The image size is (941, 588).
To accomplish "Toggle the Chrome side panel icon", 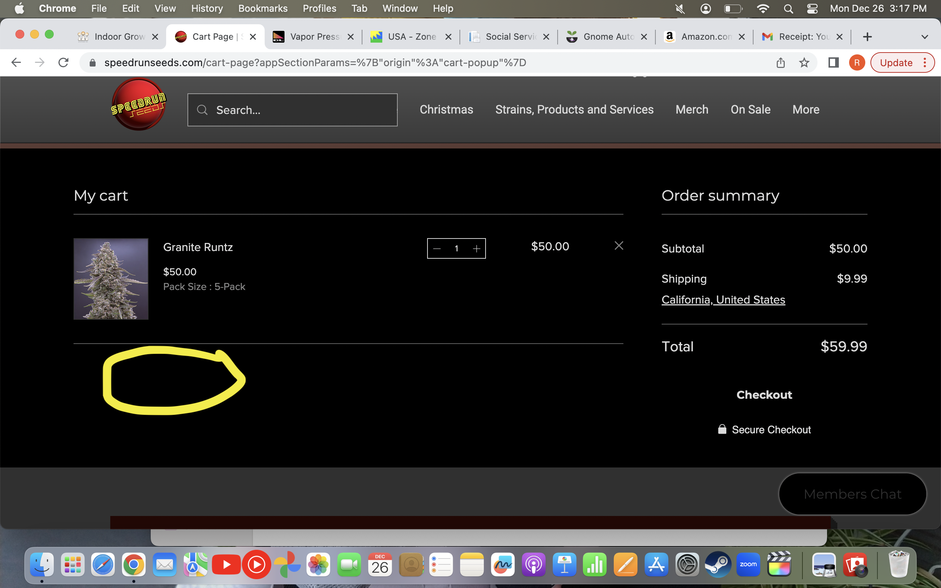I will pos(833,62).
